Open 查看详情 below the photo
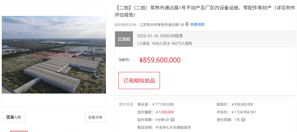Viewport: 297px width, 132px height. click(x=95, y=117)
